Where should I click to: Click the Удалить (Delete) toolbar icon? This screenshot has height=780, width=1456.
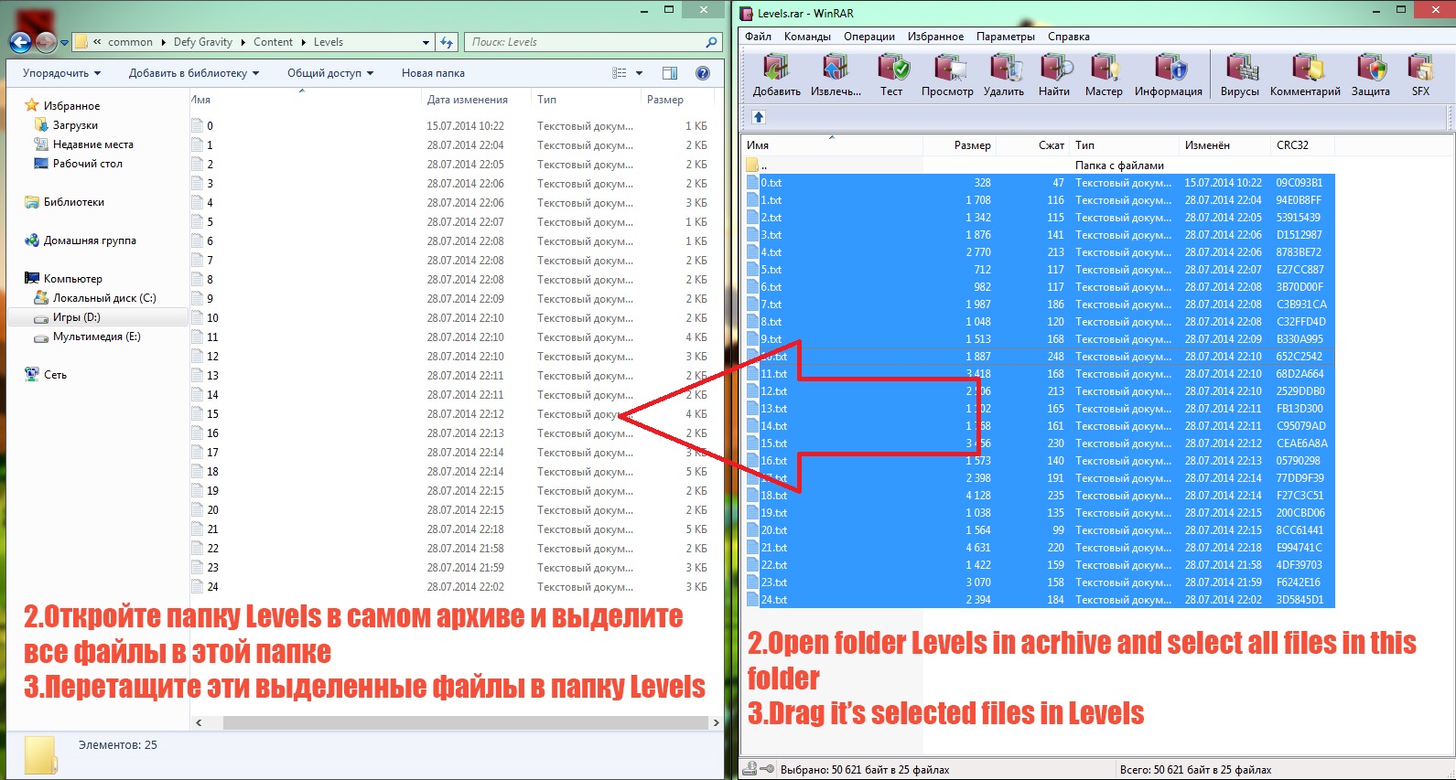(1004, 74)
